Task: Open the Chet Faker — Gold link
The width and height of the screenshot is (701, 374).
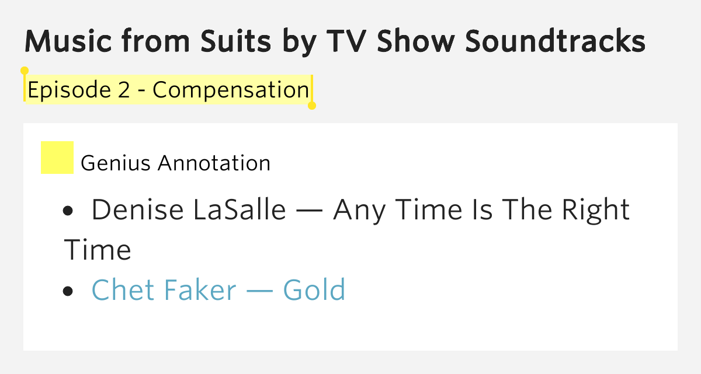Action: (218, 290)
